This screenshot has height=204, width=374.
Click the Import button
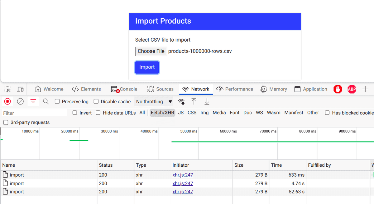coord(147,67)
